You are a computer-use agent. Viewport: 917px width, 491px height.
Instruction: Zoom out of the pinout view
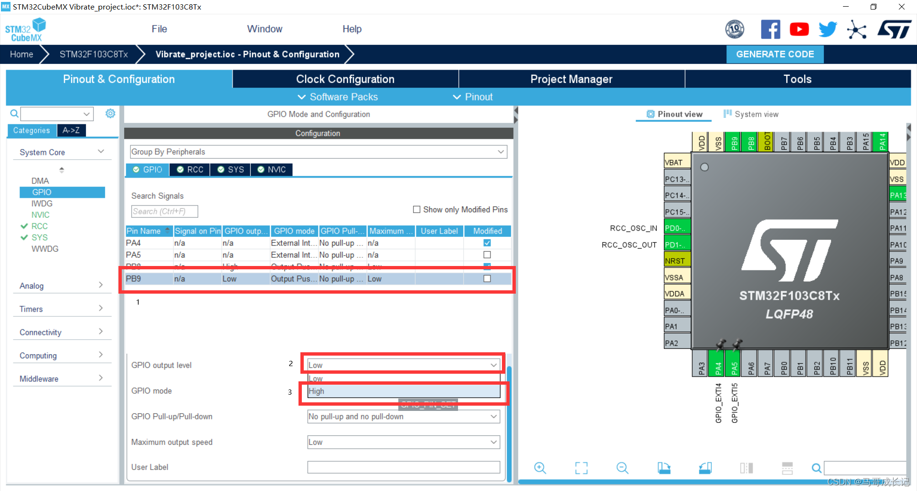pyautogui.click(x=622, y=468)
